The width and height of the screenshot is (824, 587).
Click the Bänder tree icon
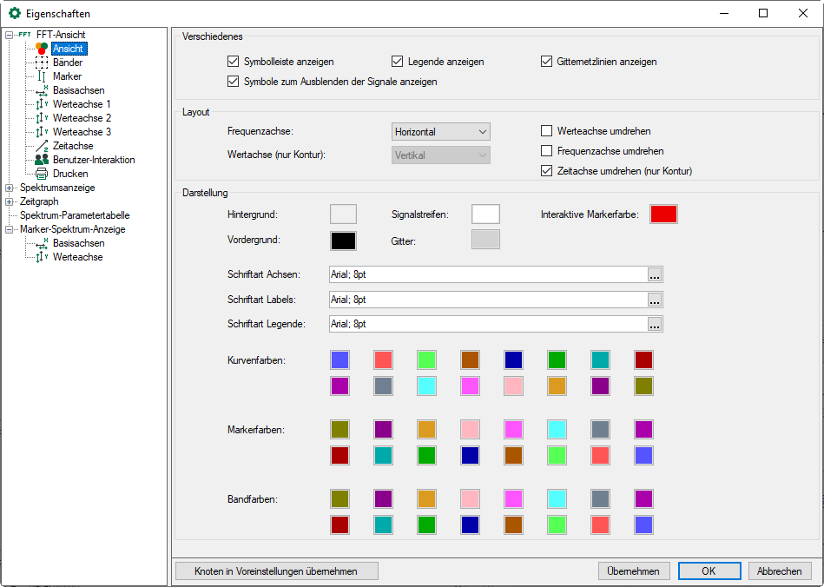[x=42, y=63]
